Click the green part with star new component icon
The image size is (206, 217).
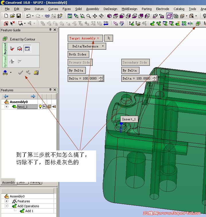coord(178,23)
